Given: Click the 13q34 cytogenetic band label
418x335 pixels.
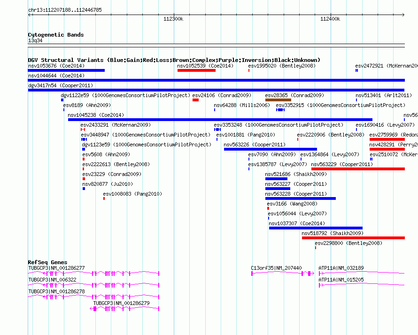Looking at the screenshot, I should click(x=35, y=40).
